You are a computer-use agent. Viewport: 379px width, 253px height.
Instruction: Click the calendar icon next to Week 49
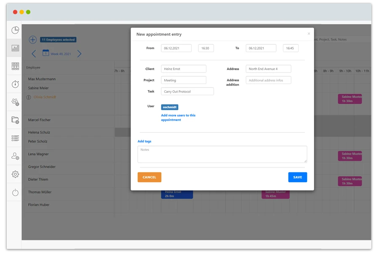[45, 54]
